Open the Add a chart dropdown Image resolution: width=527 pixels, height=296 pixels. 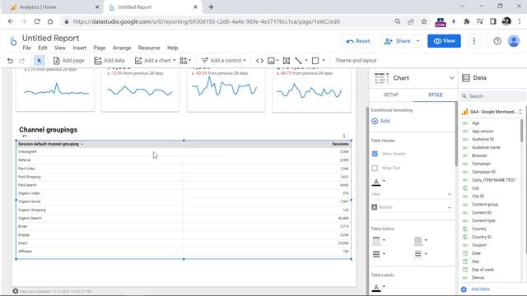coord(155,61)
